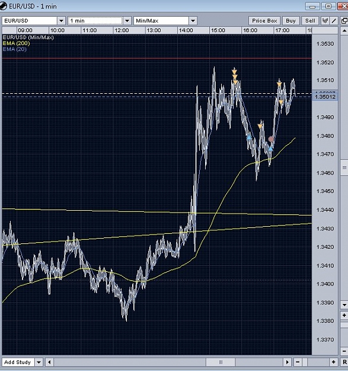The height and width of the screenshot is (371, 348).
Task: Click the Sell button
Action: (x=310, y=21)
